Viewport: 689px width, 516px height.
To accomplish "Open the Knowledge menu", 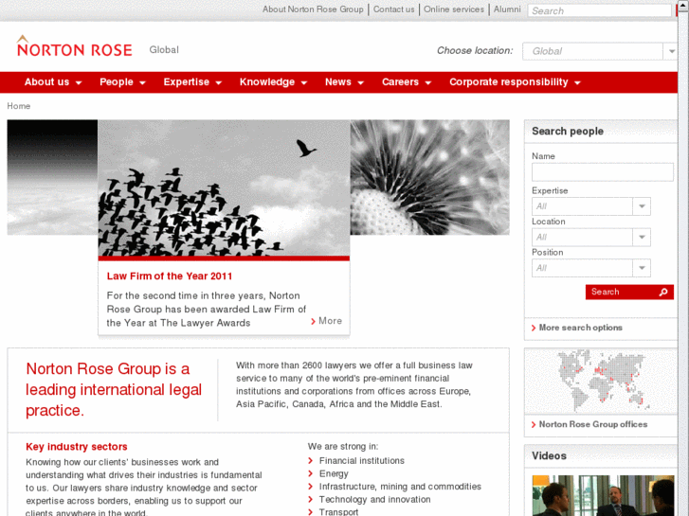I will point(273,82).
